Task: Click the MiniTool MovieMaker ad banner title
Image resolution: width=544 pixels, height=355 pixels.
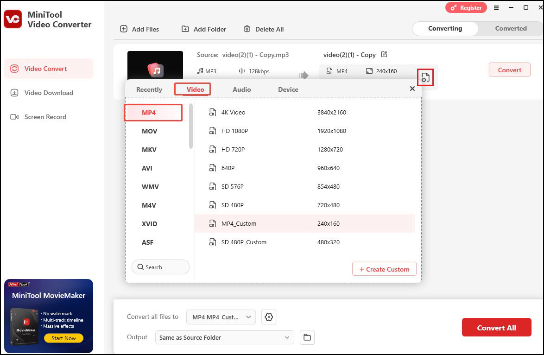Action: tap(49, 295)
